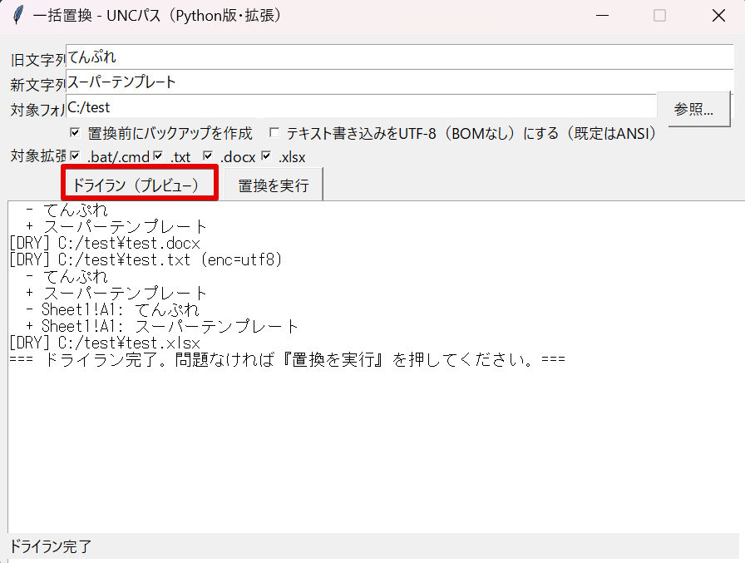Screen dimensions: 745x563
Task: Click the maximize button in title bar
Action: tap(659, 15)
